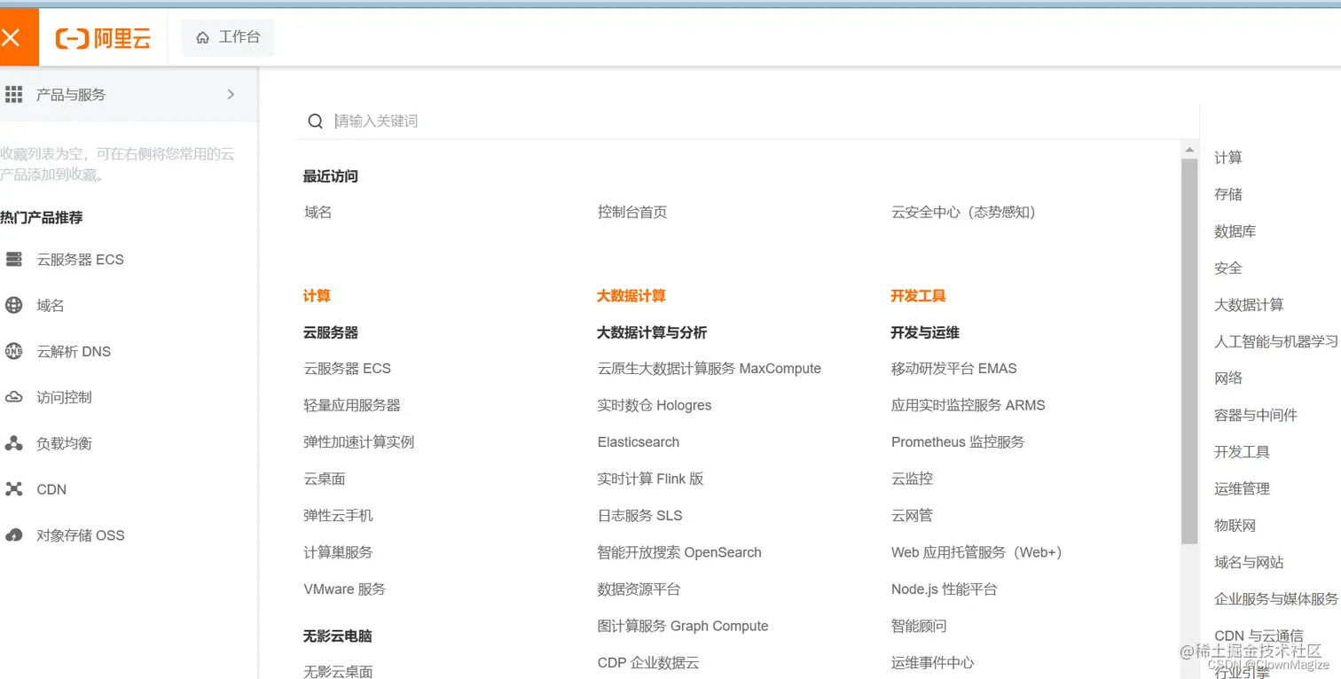
Task: Open 弹性云手机
Action: (x=338, y=516)
